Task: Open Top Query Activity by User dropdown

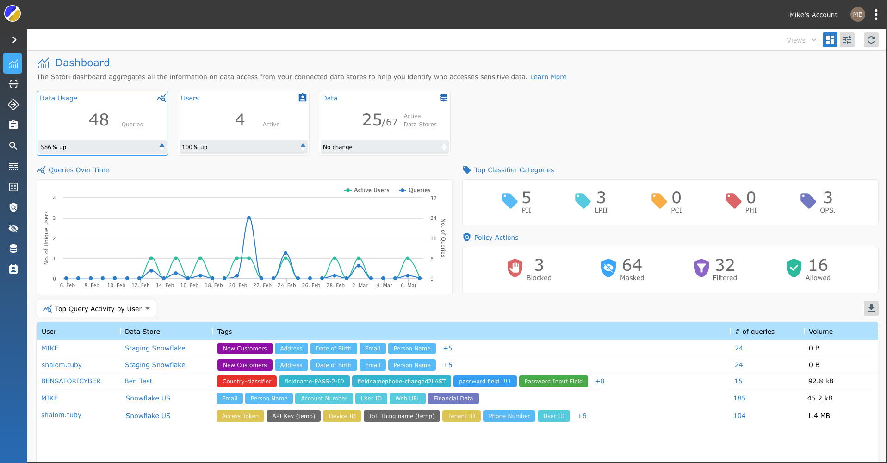Action: pos(97,309)
